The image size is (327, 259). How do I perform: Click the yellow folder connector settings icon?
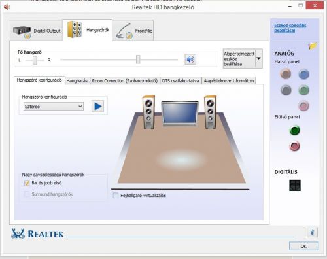click(313, 46)
